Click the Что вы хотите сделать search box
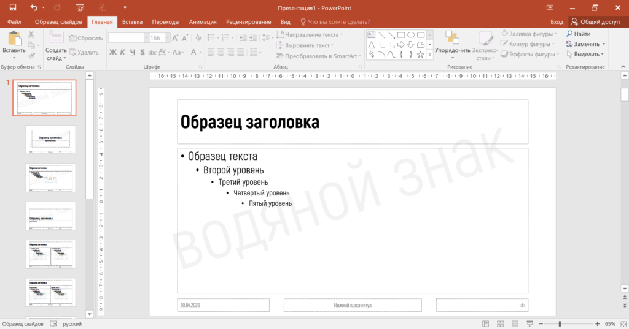Viewport: 629px width, 329px height. point(335,21)
